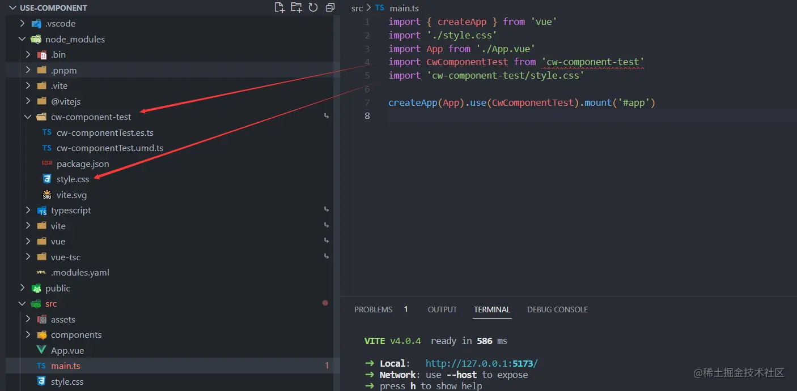Click the main.ts breadcrumb segment
The width and height of the screenshot is (797, 391).
coord(405,8)
